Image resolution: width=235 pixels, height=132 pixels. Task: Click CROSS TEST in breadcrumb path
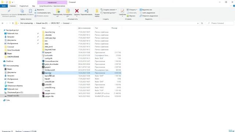tap(55, 23)
